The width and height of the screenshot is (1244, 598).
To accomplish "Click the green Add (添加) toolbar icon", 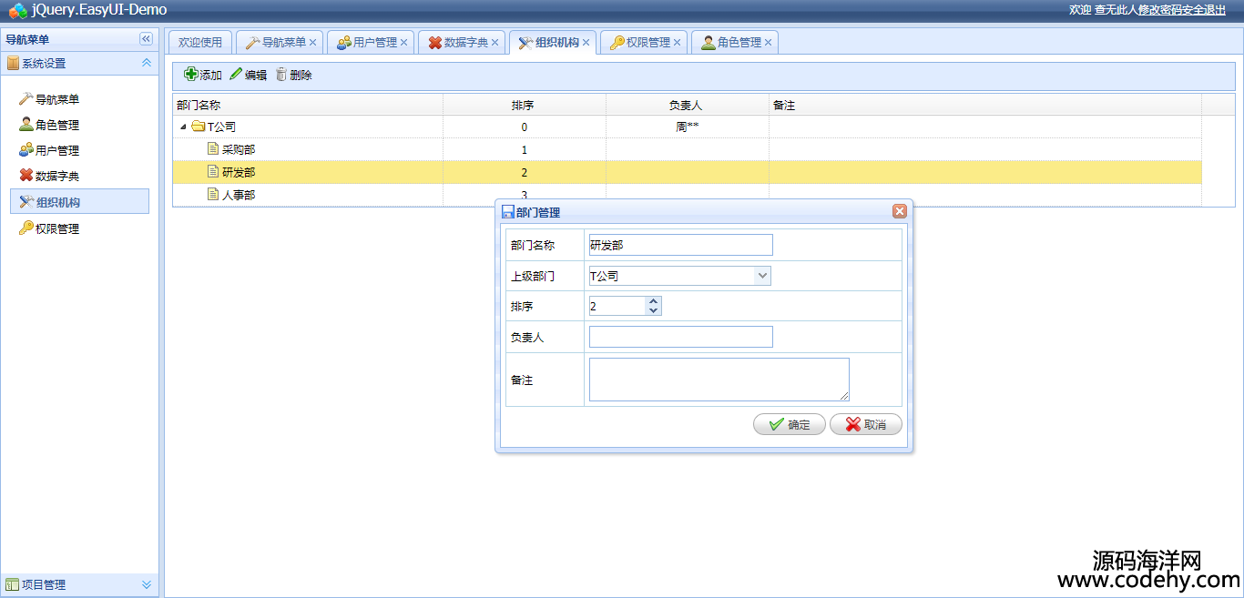I will (191, 75).
